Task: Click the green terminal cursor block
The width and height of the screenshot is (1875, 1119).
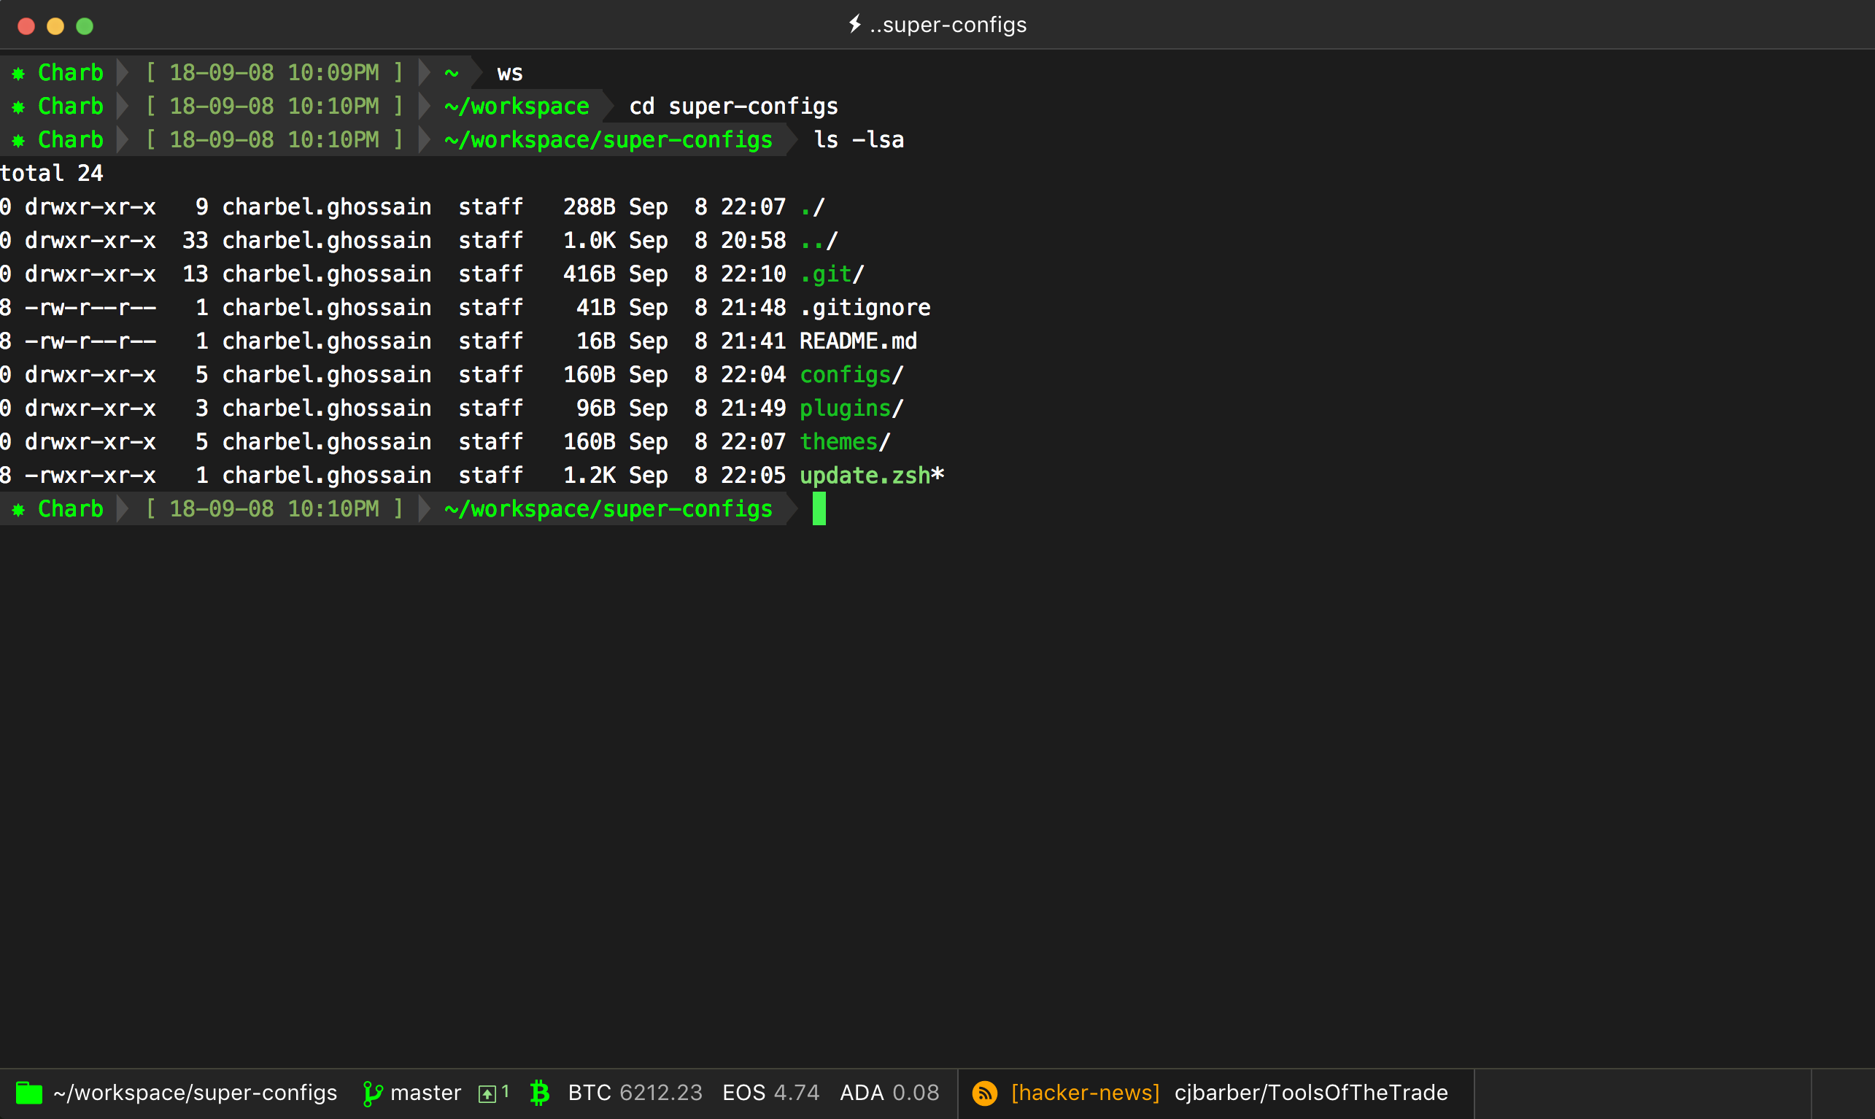Action: click(x=819, y=509)
